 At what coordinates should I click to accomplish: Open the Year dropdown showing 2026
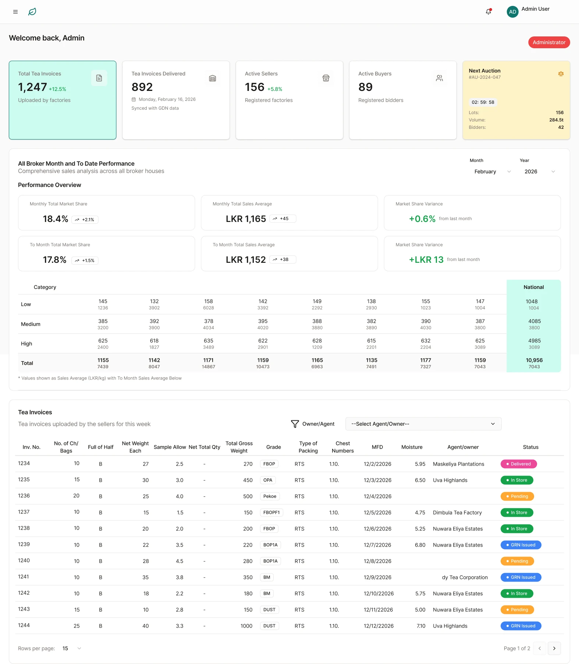click(x=539, y=172)
